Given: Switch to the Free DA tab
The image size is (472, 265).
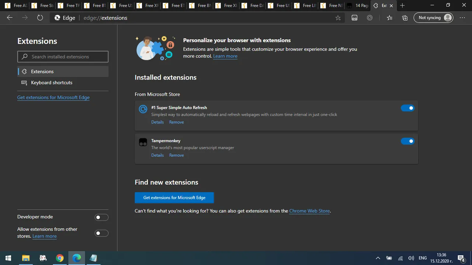Looking at the screenshot, I should (253, 6).
